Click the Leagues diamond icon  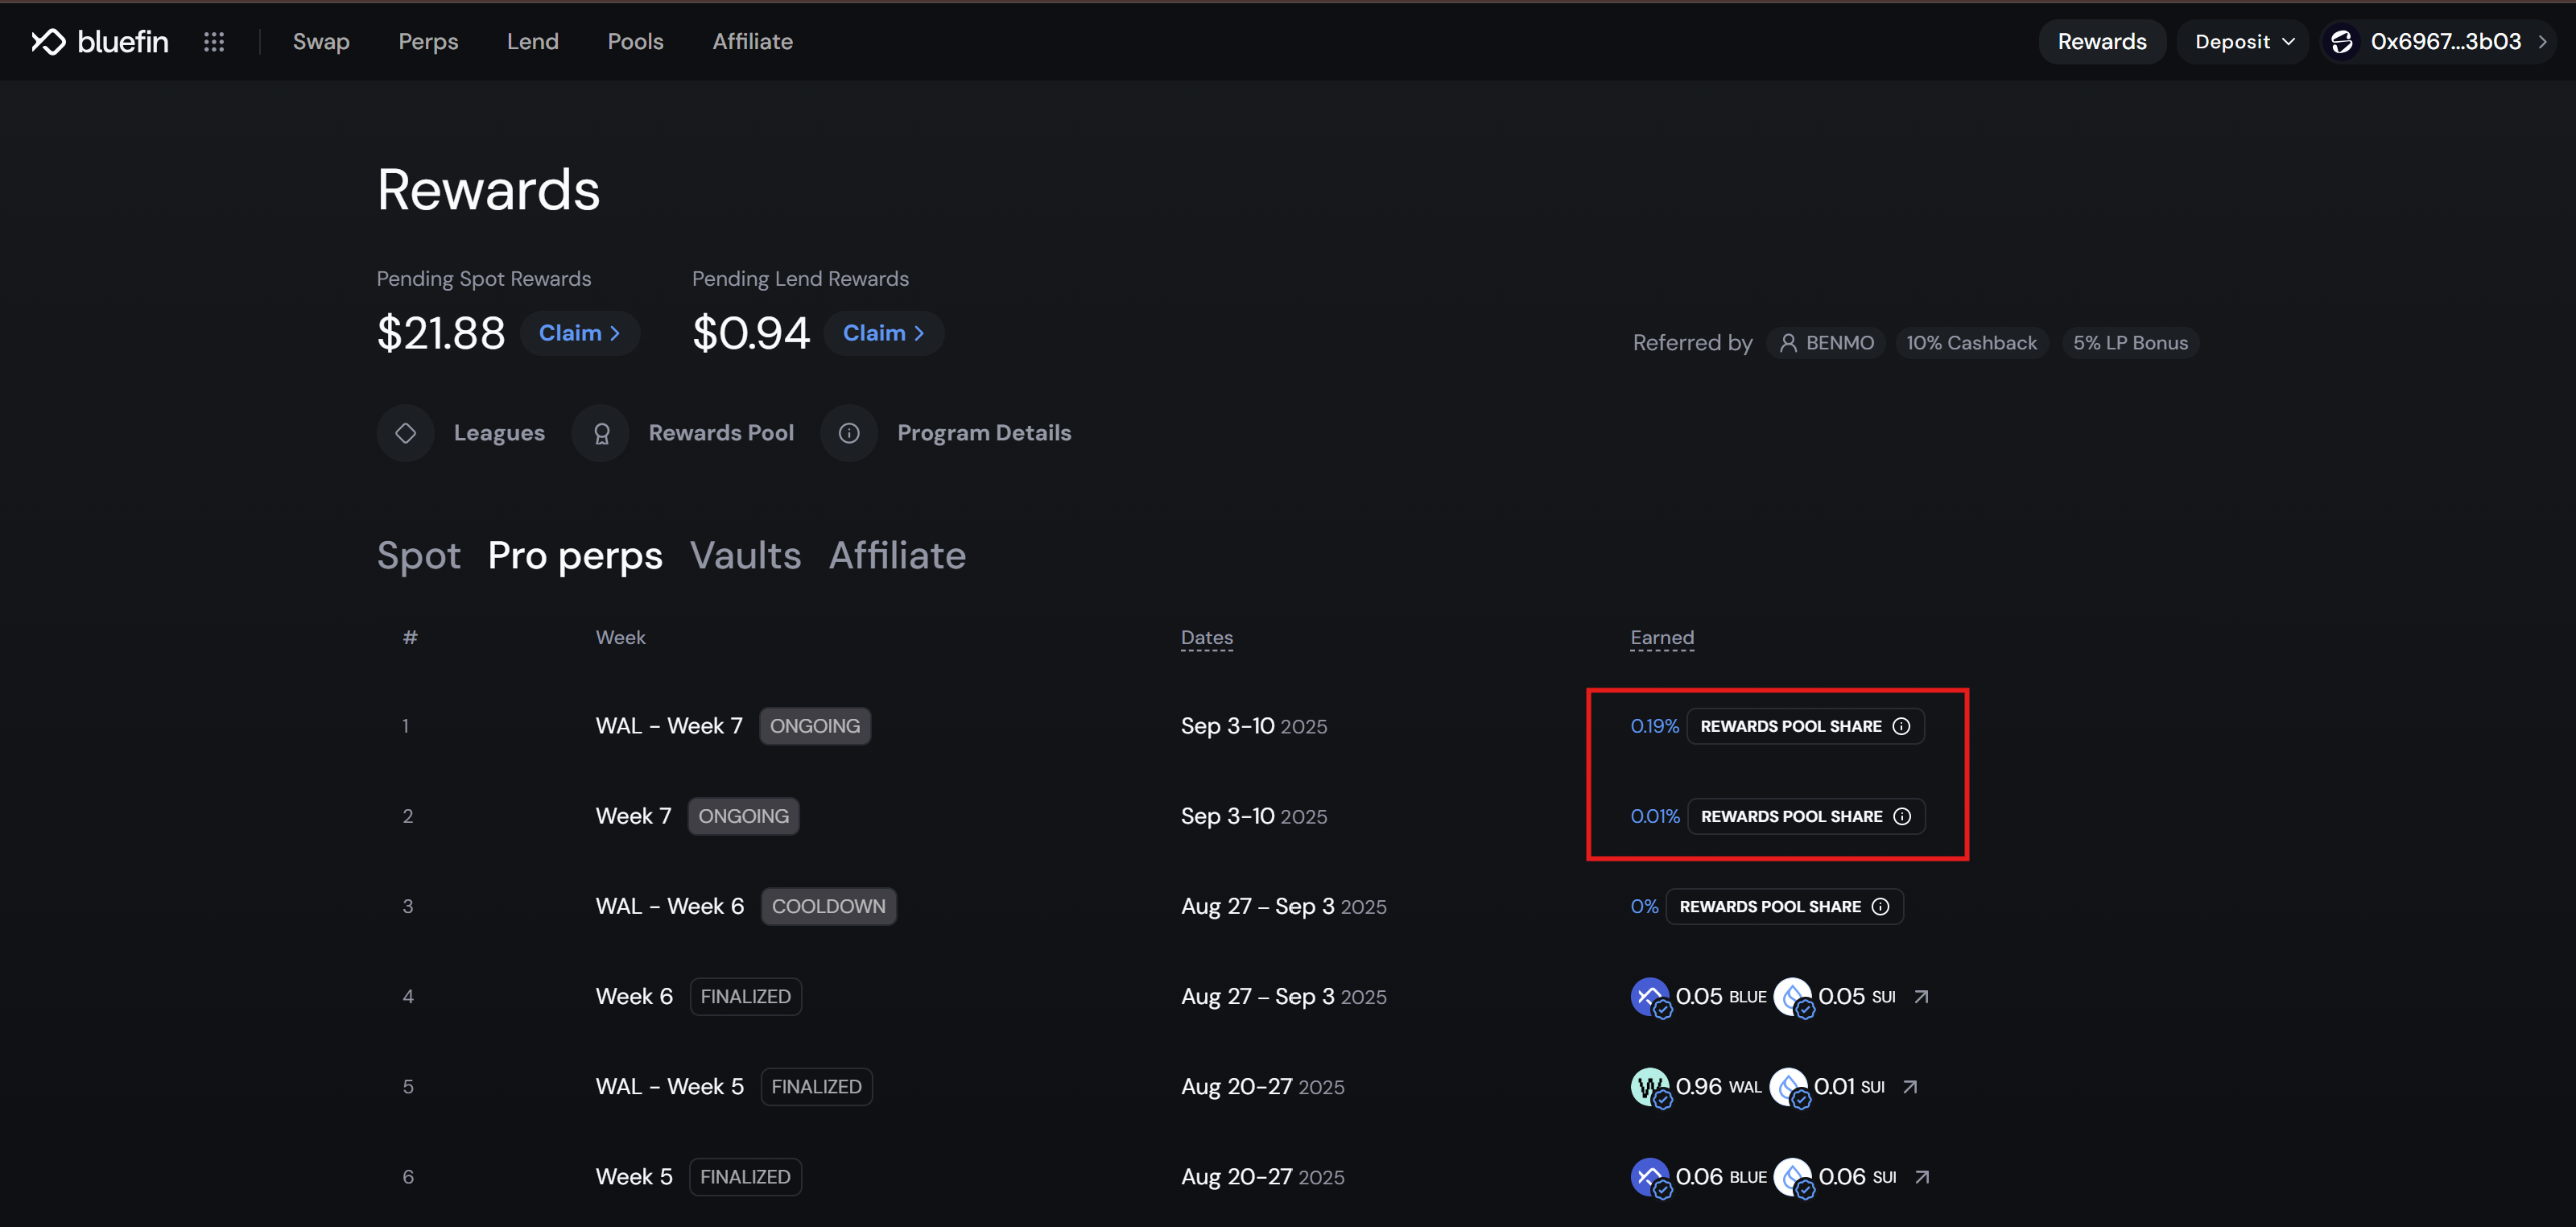pyautogui.click(x=405, y=433)
